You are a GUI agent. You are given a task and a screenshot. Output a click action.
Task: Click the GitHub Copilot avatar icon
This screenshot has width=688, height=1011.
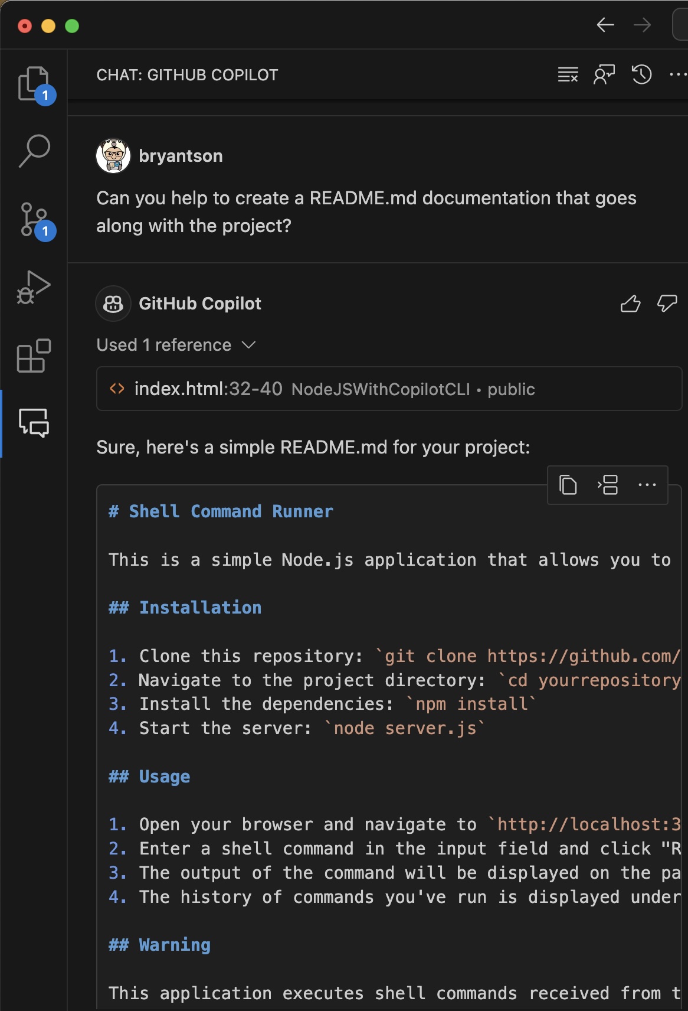pos(113,304)
